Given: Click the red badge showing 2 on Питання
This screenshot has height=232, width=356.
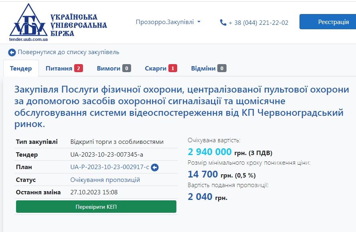Looking at the screenshot, I should point(79,68).
